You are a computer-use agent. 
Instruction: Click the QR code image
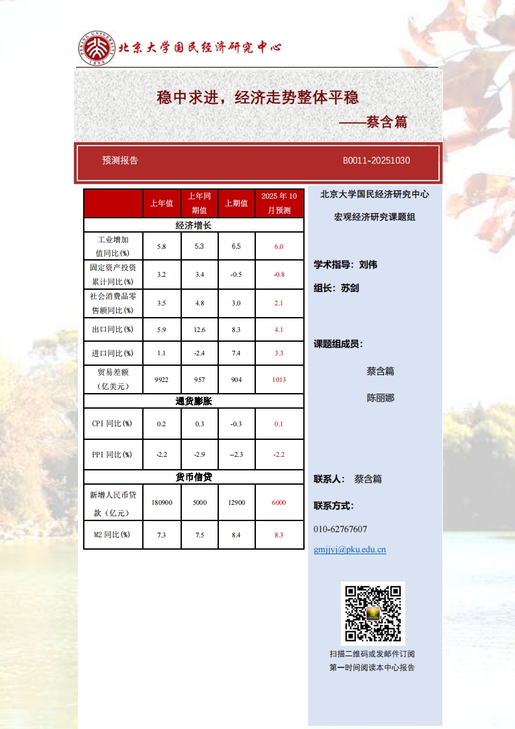[372, 613]
